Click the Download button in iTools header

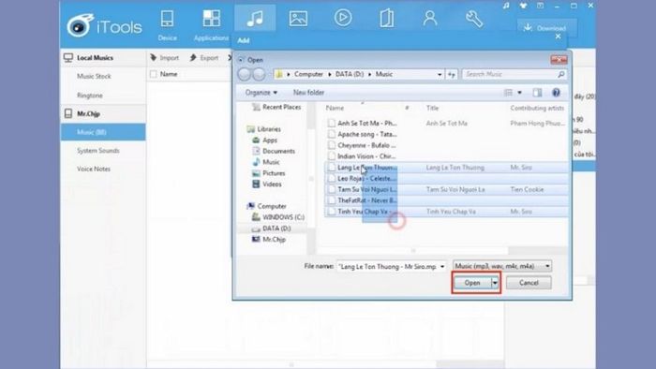click(x=546, y=27)
